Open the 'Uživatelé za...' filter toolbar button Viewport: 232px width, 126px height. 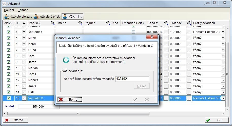pyautogui.click(x=18, y=17)
